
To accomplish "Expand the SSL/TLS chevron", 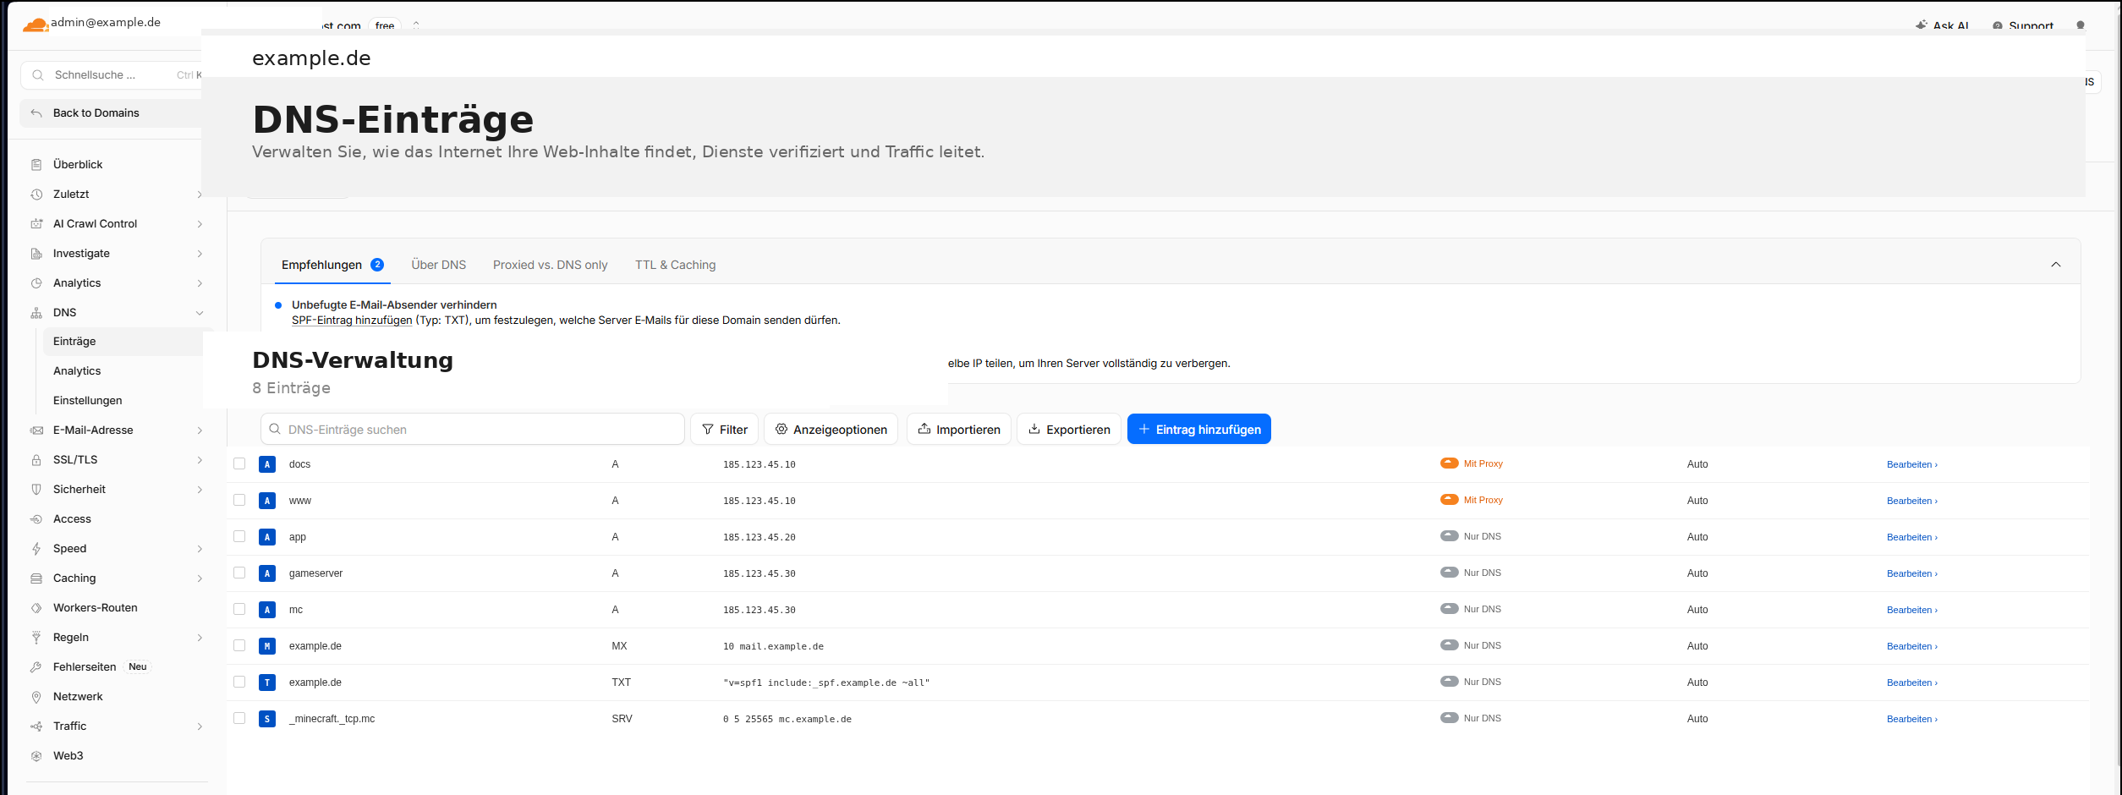I will (x=200, y=460).
